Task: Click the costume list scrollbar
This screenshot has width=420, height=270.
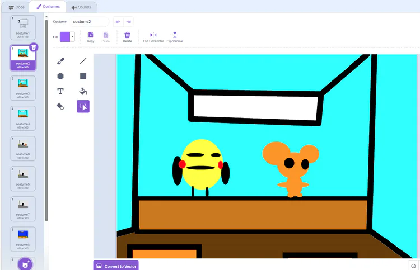Action: click(x=46, y=120)
